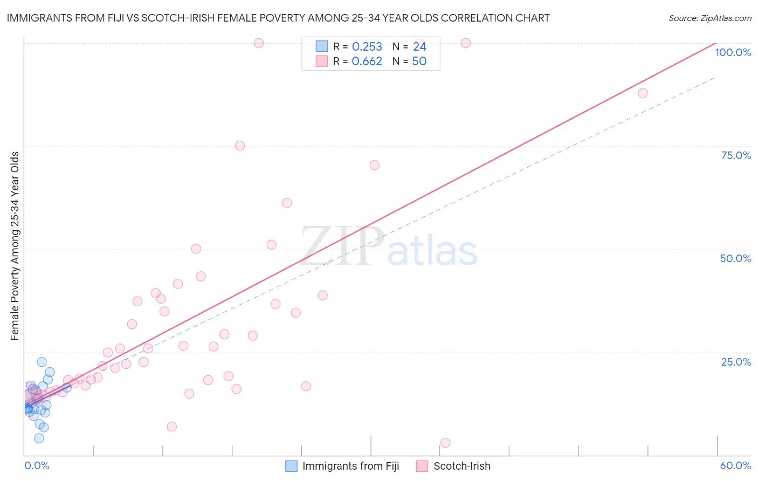Click the y-axis title Female Poverty label
Screen dimensions: 758x481
15,246
